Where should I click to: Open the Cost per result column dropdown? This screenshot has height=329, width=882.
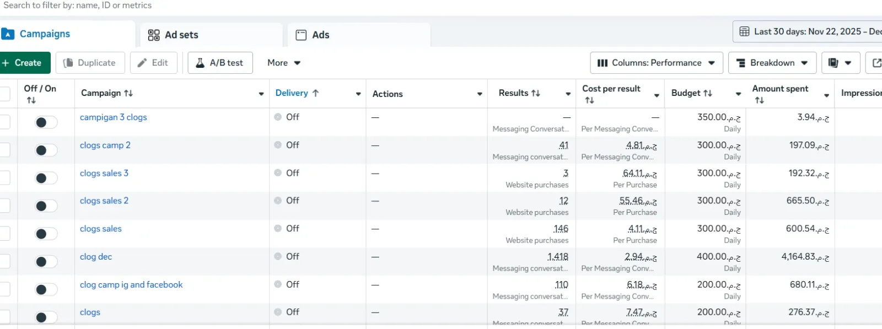657,96
